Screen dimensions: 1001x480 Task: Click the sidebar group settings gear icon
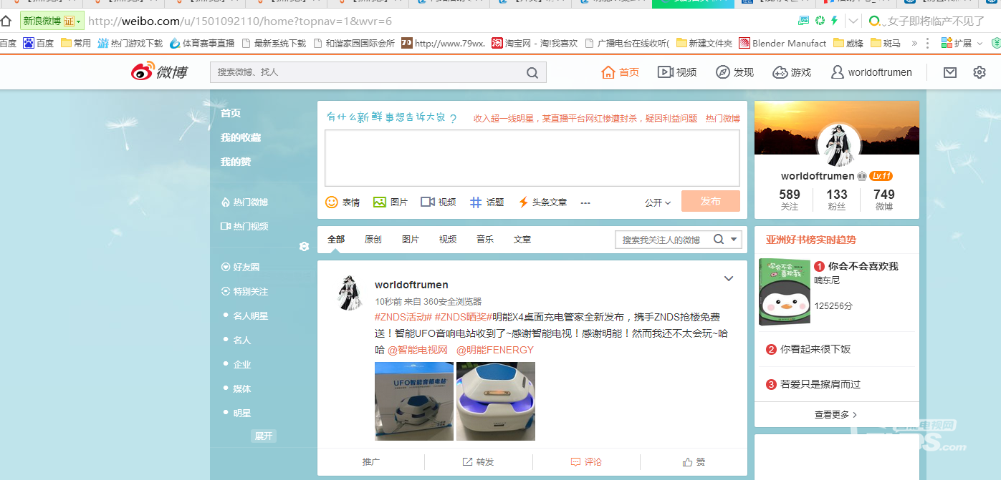click(304, 247)
